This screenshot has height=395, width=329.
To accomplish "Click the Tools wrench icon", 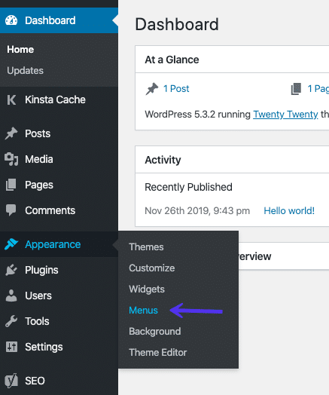I will [11, 321].
